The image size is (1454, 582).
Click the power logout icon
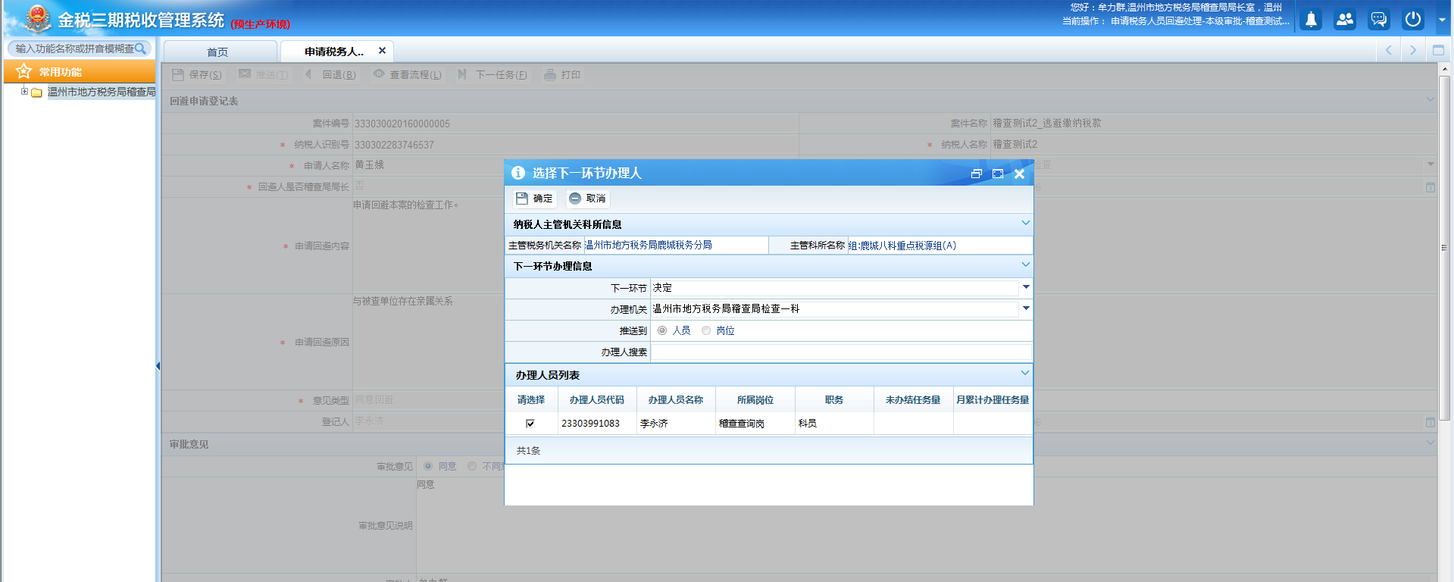[1413, 20]
